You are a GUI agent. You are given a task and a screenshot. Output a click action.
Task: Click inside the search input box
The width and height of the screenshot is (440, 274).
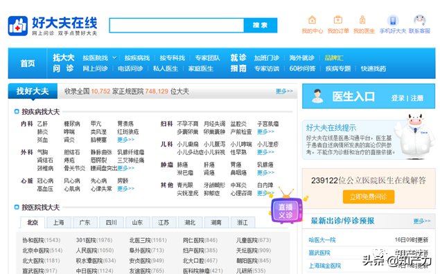click(177, 25)
